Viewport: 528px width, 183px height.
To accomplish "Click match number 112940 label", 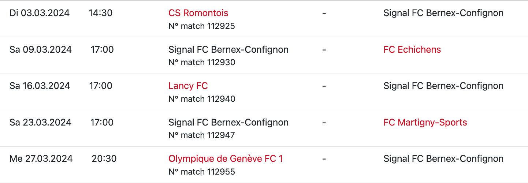I will pyautogui.click(x=201, y=99).
